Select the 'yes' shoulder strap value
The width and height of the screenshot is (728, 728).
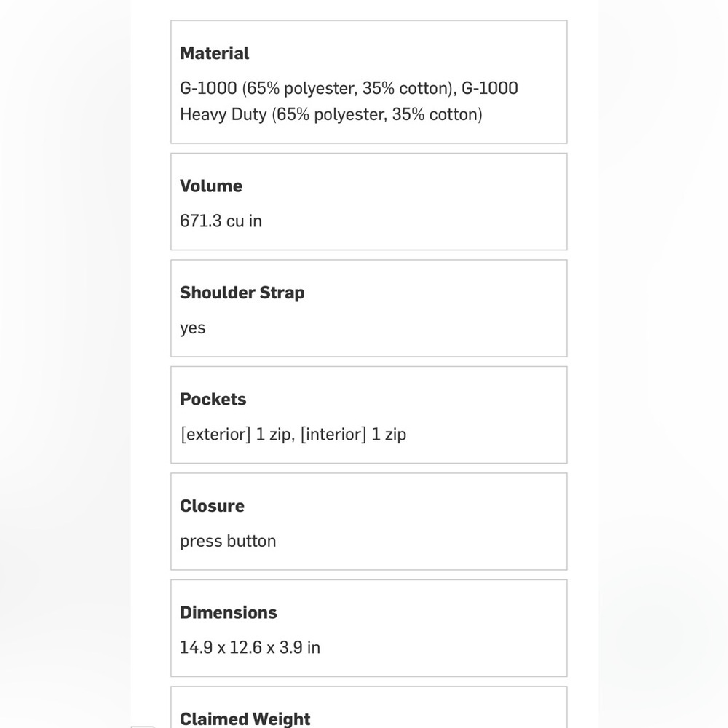pos(193,328)
